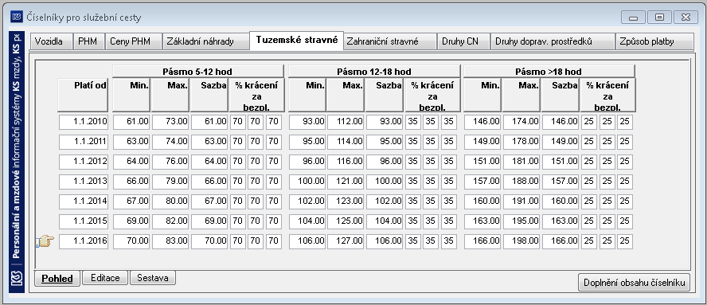Image resolution: width=707 pixels, height=305 pixels.
Task: Select the date field 1.1.2015
Action: (84, 221)
